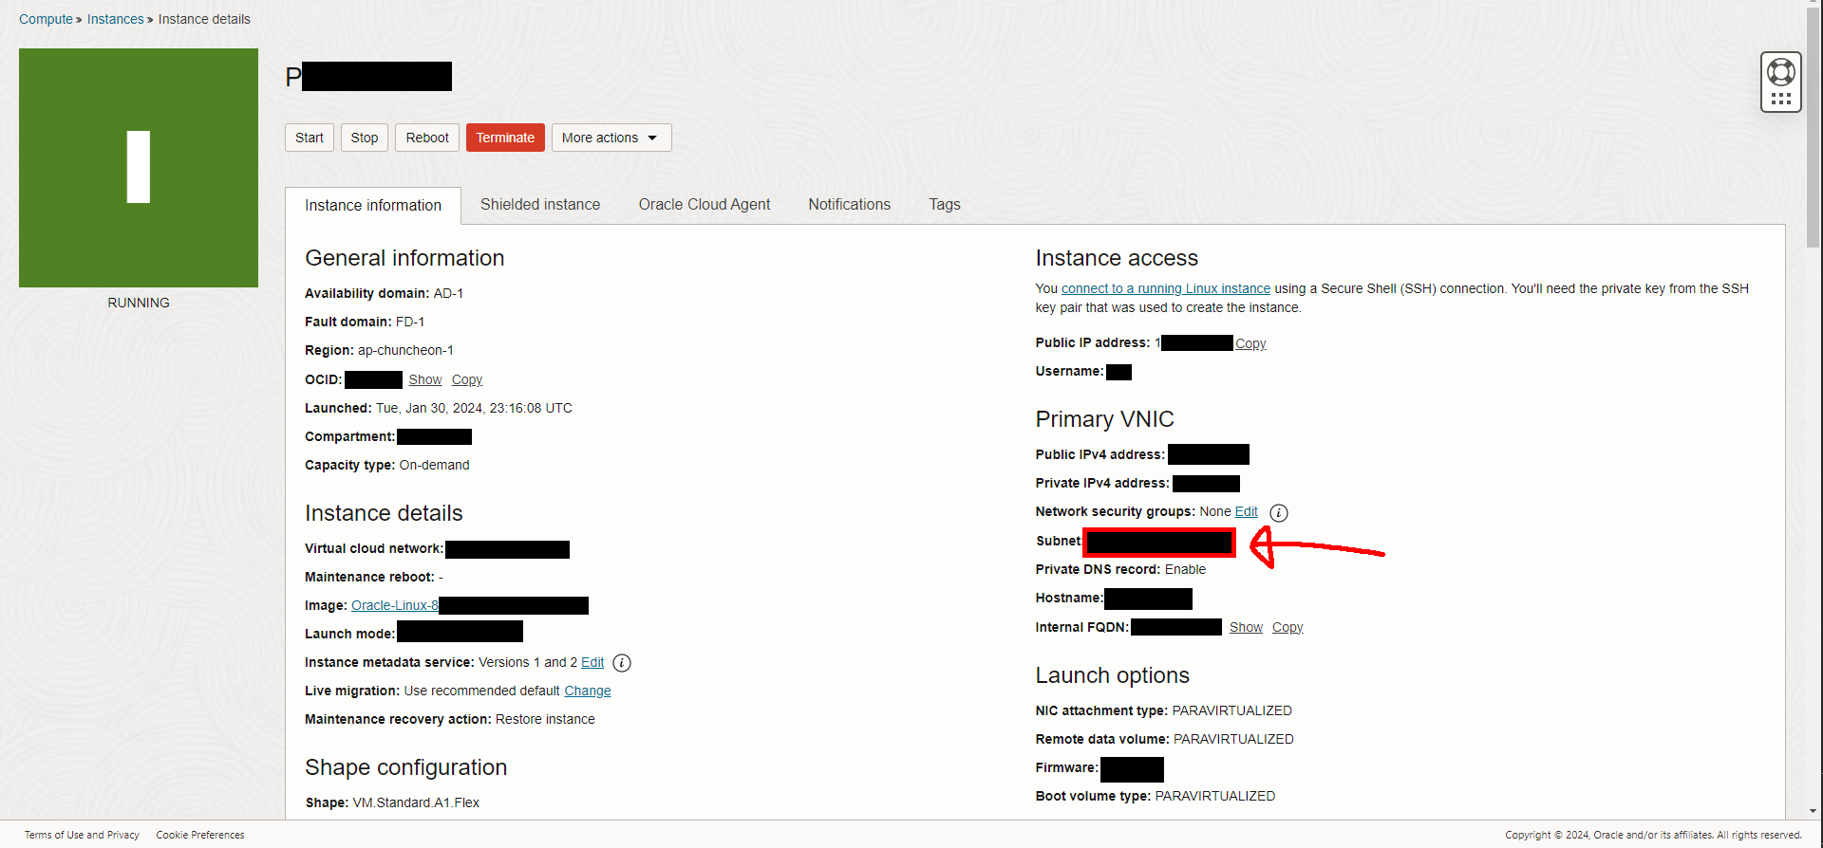The image size is (1823, 848).
Task: Click the Capacity type On-demand value
Action: [434, 465]
